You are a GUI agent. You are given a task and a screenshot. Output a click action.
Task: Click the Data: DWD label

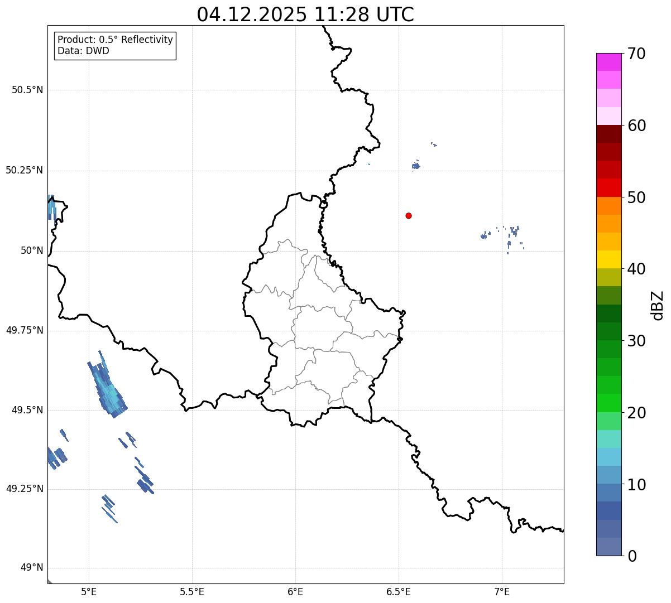coord(83,51)
